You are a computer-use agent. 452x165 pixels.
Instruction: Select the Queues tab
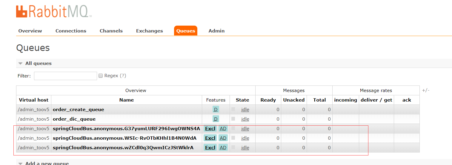186,31
